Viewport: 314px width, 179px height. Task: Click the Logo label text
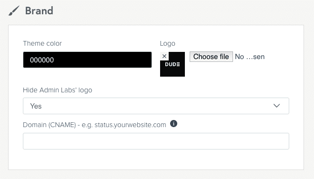pyautogui.click(x=167, y=43)
